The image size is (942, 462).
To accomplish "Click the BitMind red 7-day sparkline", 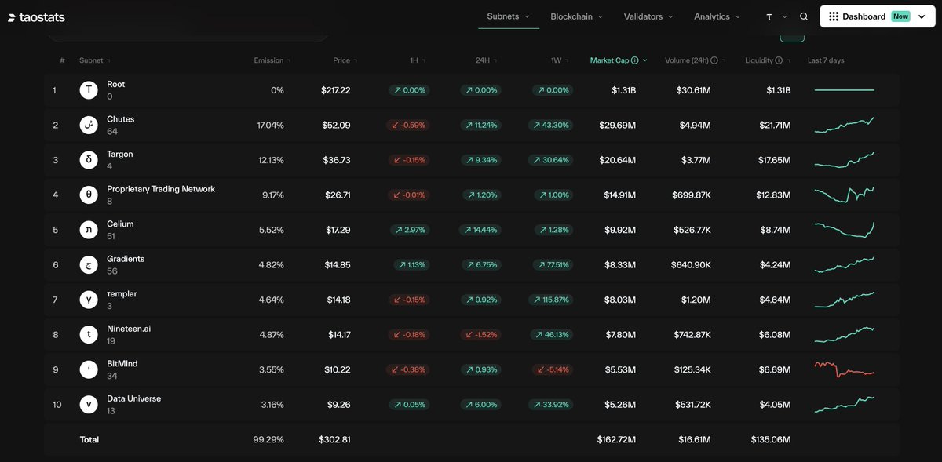I will pos(845,369).
